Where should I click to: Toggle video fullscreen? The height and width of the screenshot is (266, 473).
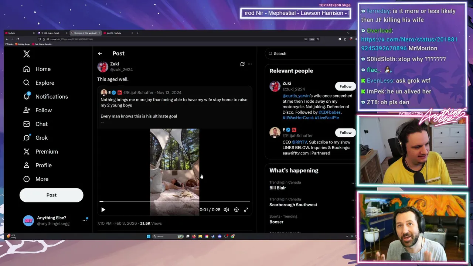coord(246,210)
